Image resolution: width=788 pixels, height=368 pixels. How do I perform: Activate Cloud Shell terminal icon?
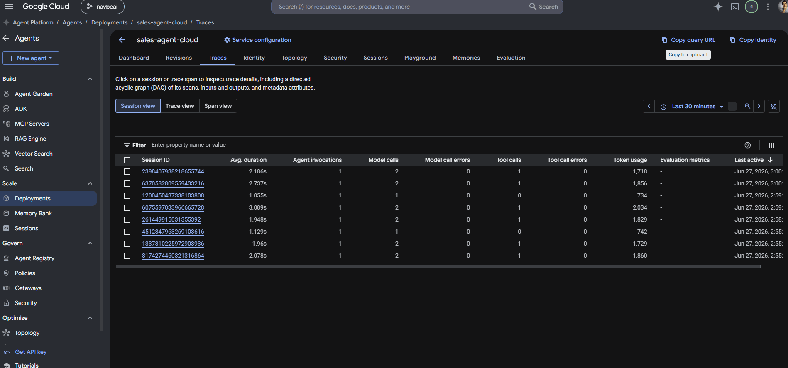734,7
